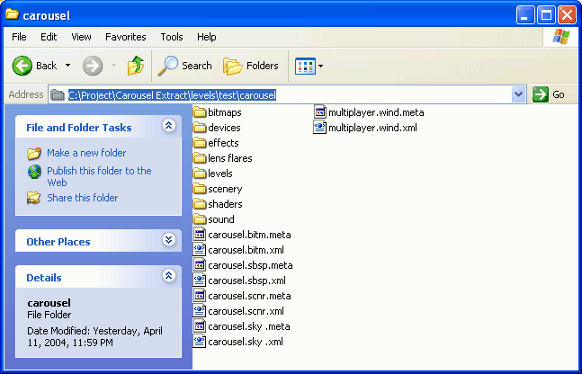Screen dimensions: 582x374
Task: Collapse the Details panel
Action: (x=167, y=277)
